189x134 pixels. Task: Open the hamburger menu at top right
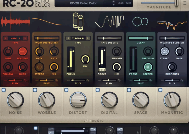(x=185, y=3)
